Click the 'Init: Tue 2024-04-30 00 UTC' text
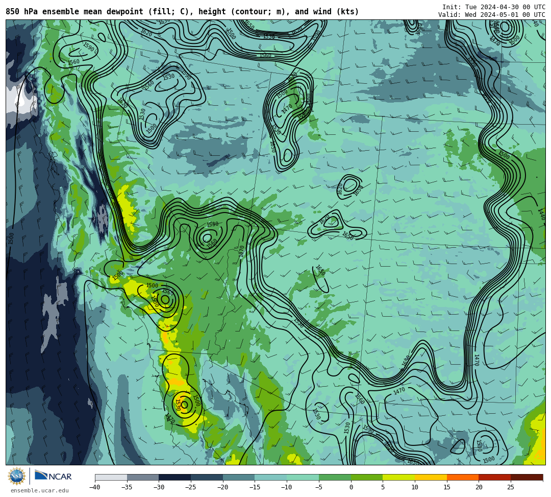The height and width of the screenshot is (497, 551). coord(494,7)
